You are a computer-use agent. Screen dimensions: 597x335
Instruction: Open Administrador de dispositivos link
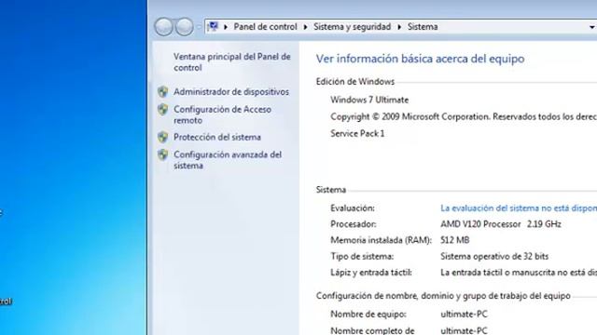pos(231,91)
